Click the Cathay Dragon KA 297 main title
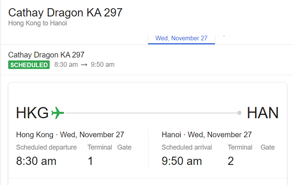 (65, 13)
